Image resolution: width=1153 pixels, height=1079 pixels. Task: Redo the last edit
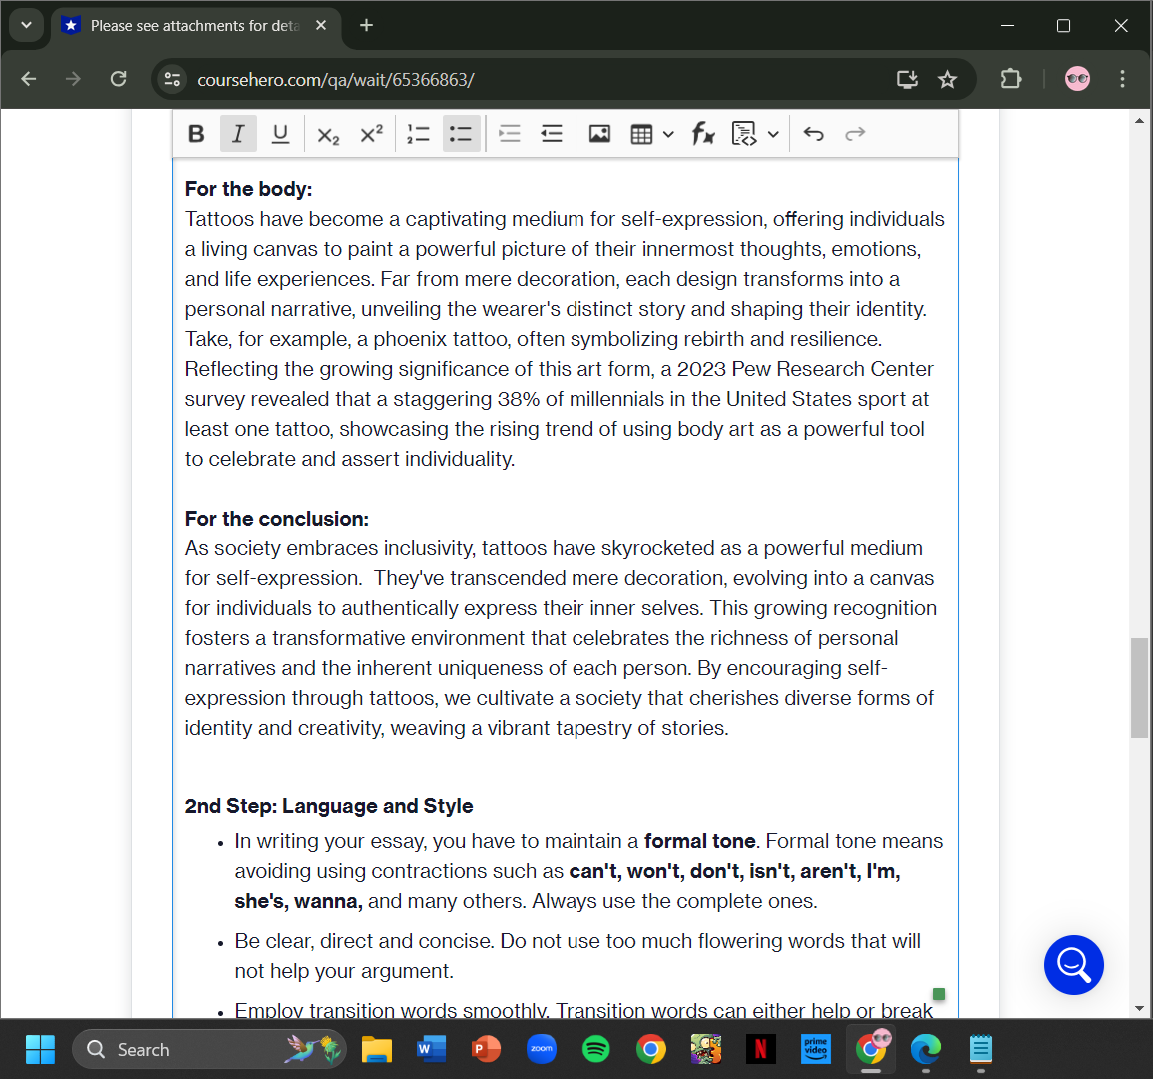pos(855,133)
